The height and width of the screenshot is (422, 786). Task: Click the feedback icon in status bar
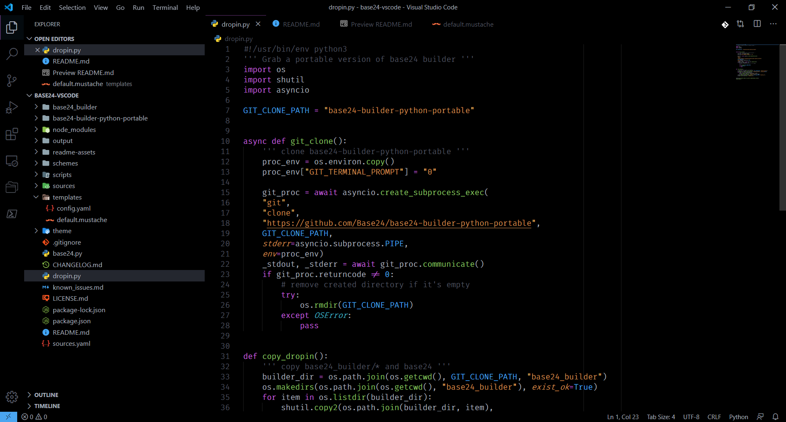coord(760,417)
